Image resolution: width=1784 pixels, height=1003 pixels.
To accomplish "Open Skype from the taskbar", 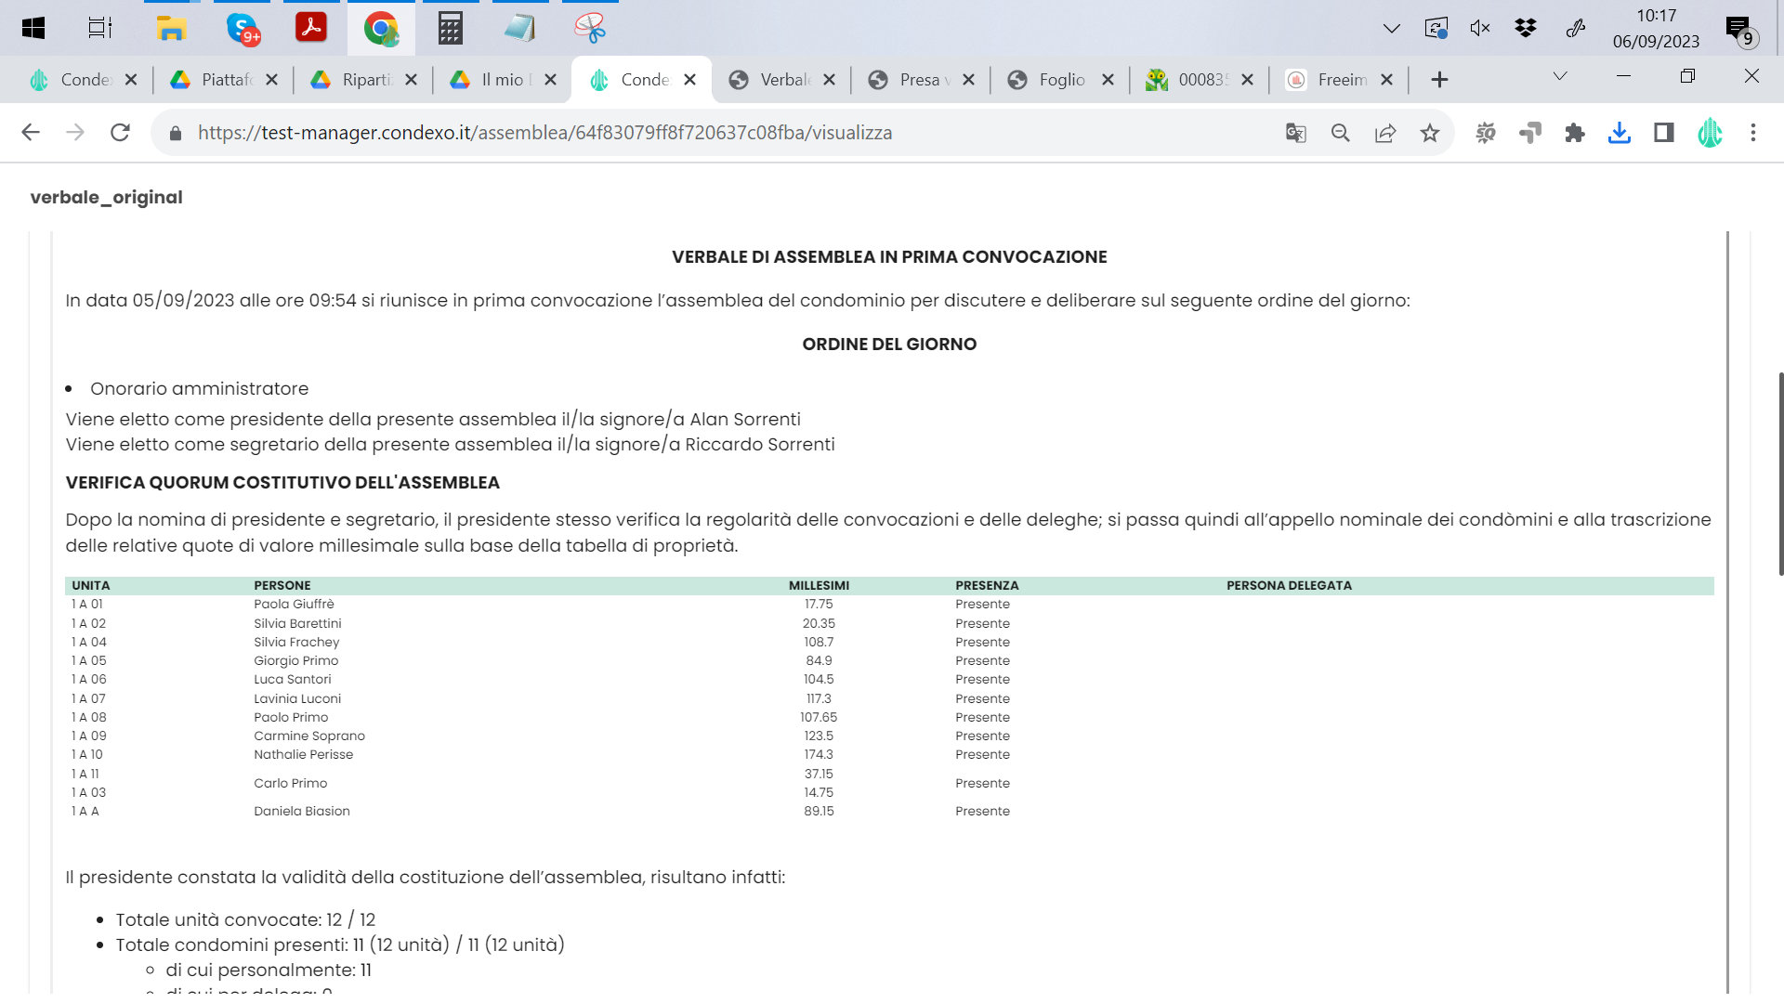I will click(x=243, y=28).
